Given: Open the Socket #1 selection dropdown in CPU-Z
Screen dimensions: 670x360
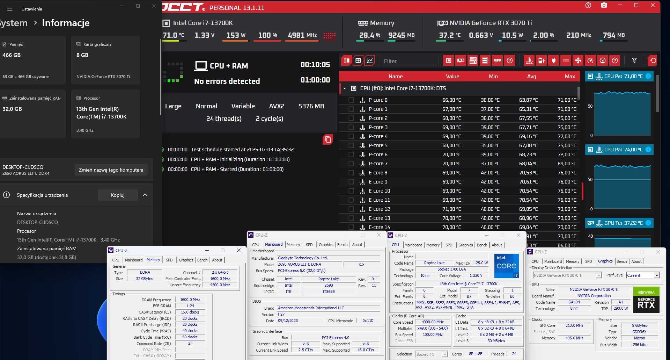Looking at the screenshot, I should point(432,354).
